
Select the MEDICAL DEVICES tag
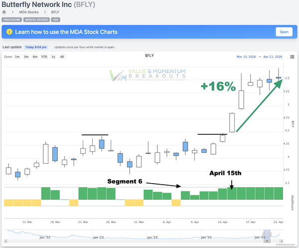pyautogui.click(x=36, y=19)
